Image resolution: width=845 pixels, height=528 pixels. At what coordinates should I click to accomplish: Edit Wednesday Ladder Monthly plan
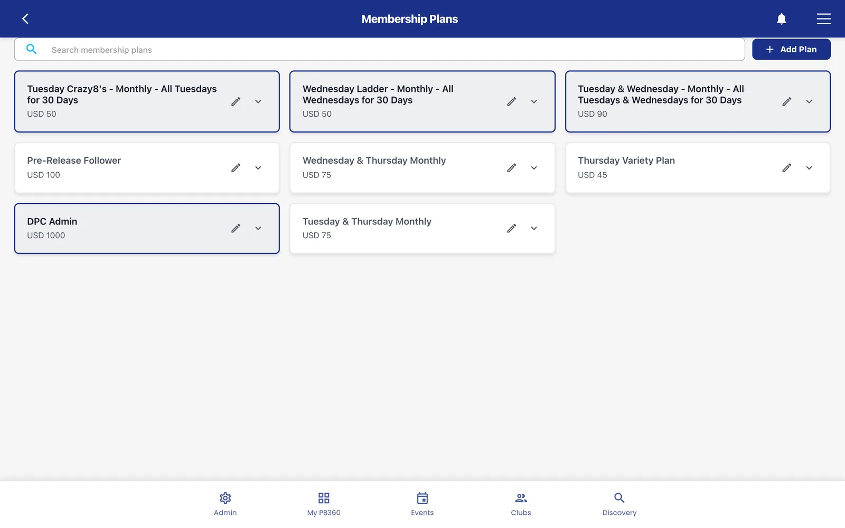tap(512, 101)
